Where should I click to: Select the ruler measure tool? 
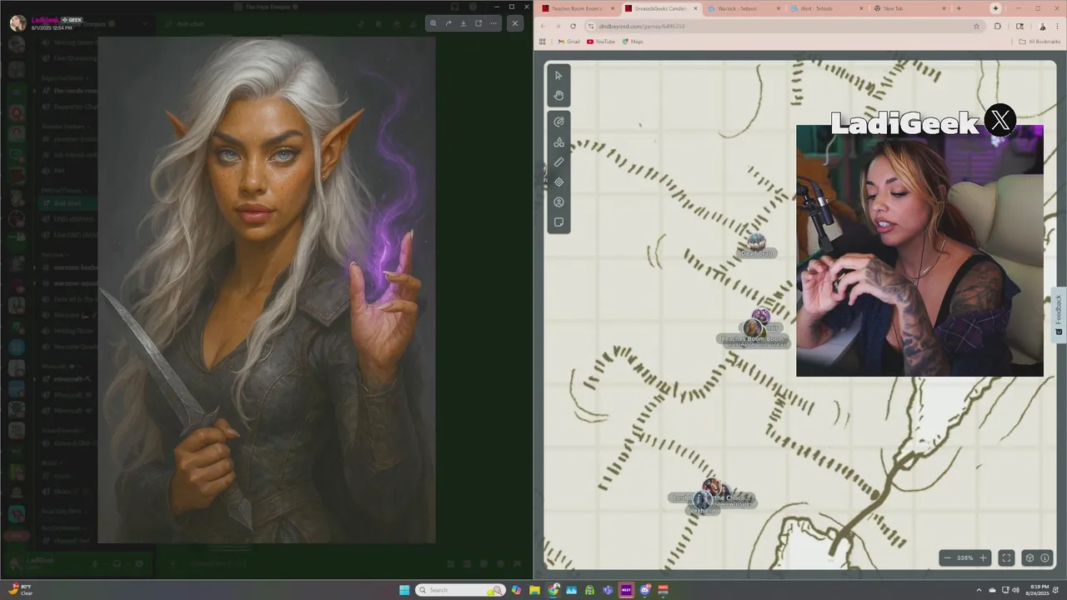(x=559, y=162)
